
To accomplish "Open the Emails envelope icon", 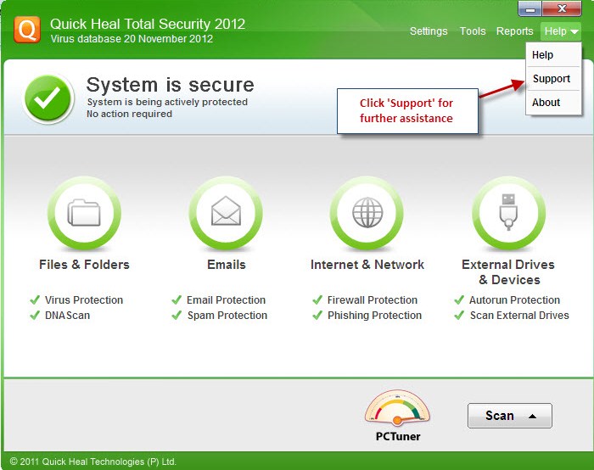I will [x=226, y=212].
